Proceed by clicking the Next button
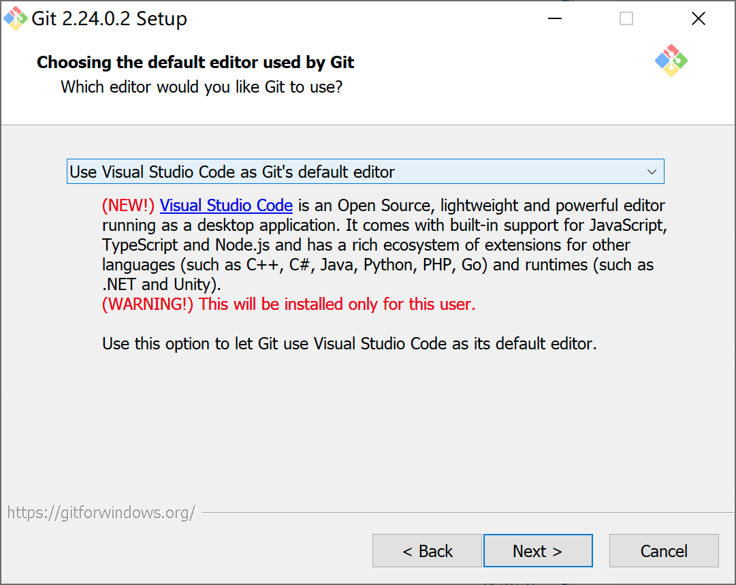736x585 pixels. click(537, 551)
